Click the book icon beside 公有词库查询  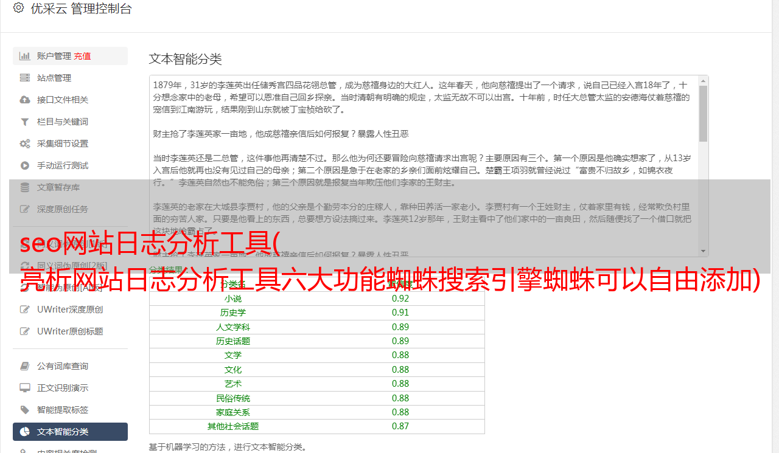[25, 366]
